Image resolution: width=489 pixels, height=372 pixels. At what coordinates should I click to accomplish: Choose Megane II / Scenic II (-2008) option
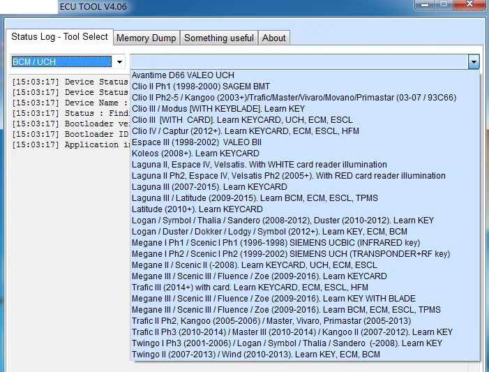pyautogui.click(x=254, y=265)
